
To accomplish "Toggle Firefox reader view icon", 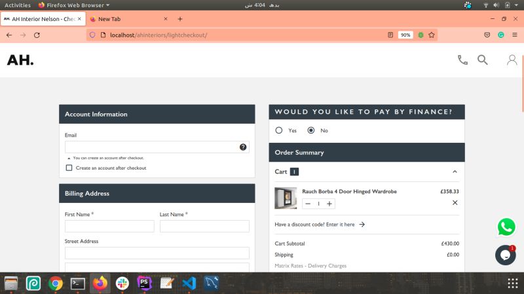I will (390, 35).
